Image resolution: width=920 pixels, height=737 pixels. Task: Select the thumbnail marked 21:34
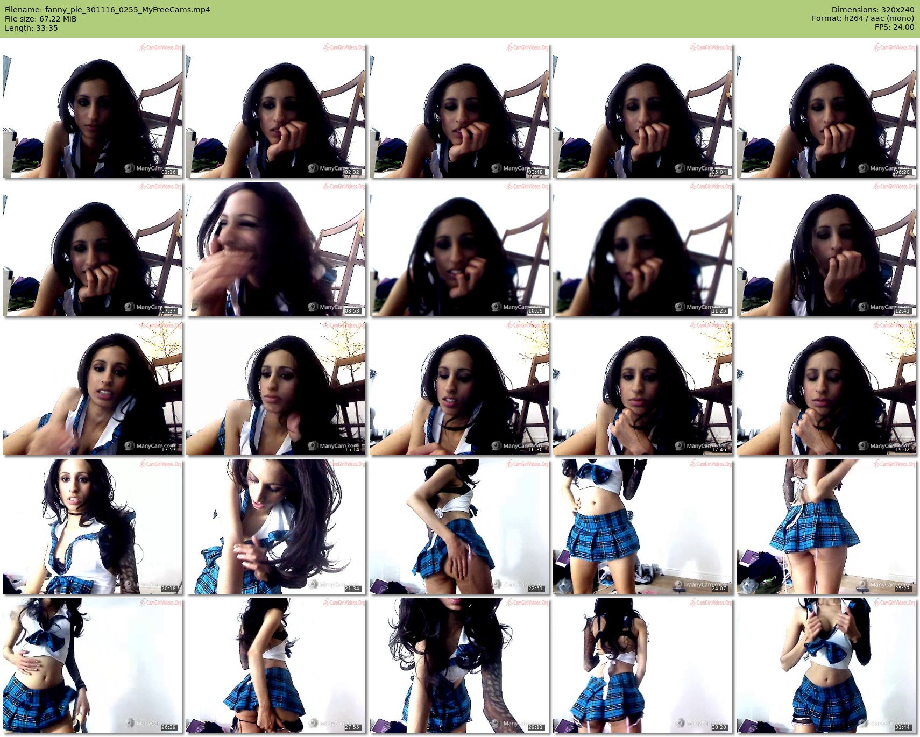point(275,527)
